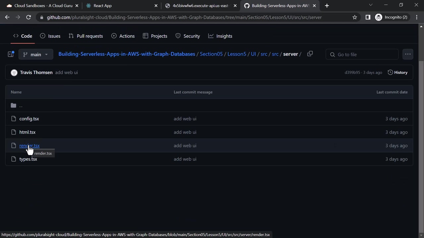Switch to the Issues tab
Screen dimensions: 424x238
click(50, 36)
